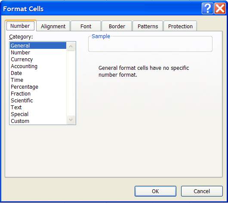This screenshot has width=228, height=203.
Task: Switch to the Alignment tab
Action: tap(53, 26)
